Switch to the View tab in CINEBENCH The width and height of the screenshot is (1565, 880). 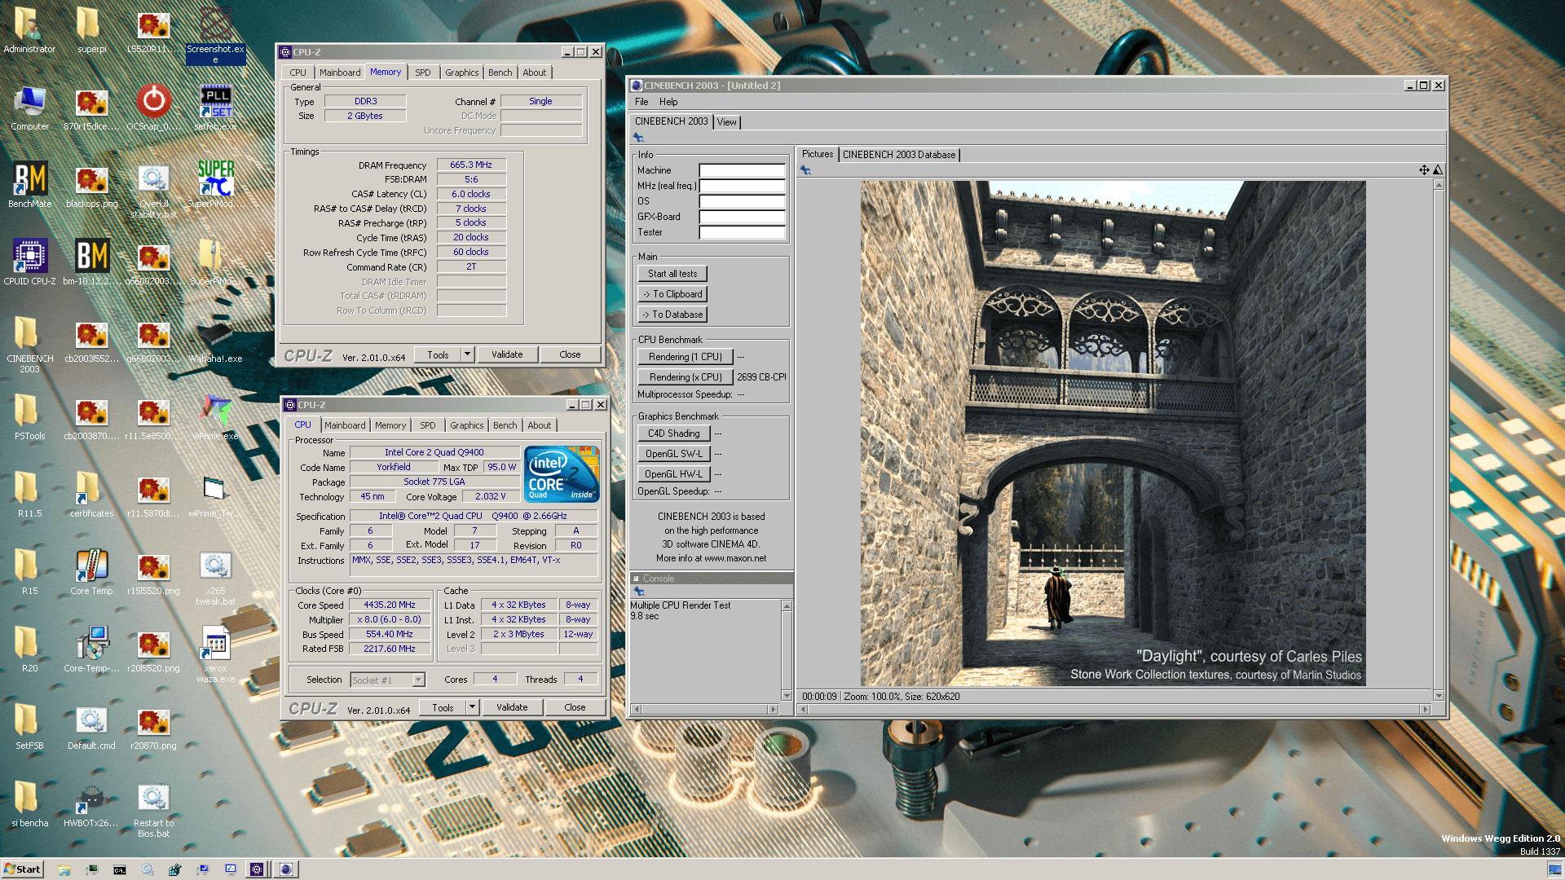726,122
